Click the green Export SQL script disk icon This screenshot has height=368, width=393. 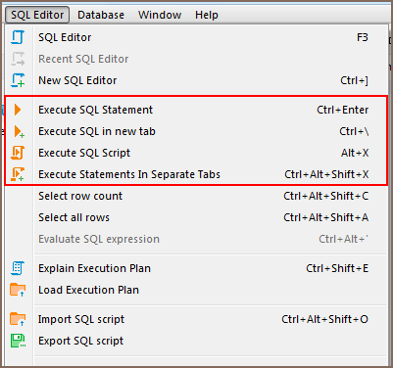point(18,341)
